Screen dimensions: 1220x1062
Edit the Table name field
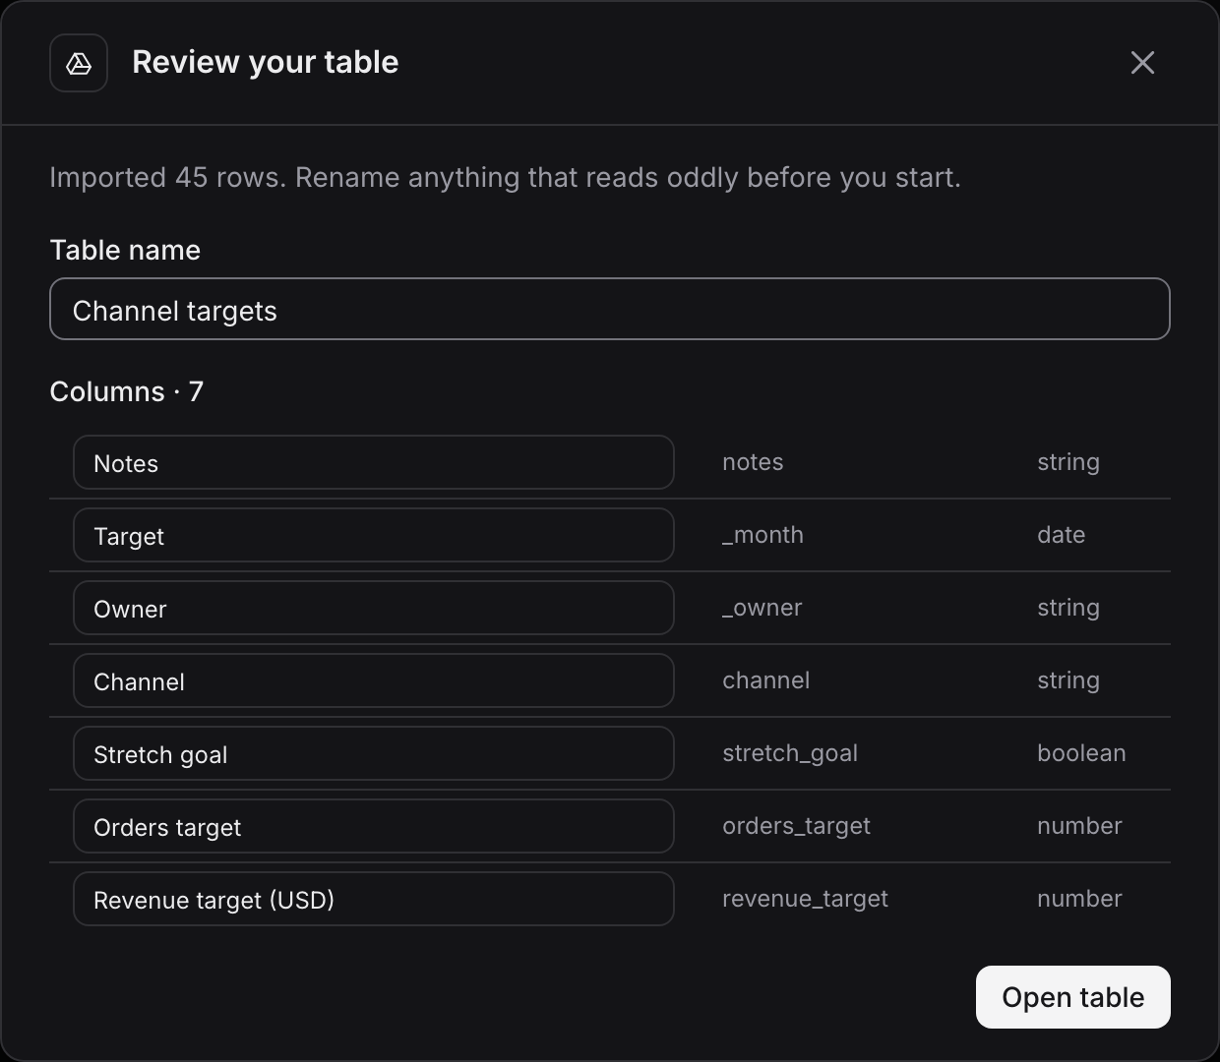(x=610, y=309)
